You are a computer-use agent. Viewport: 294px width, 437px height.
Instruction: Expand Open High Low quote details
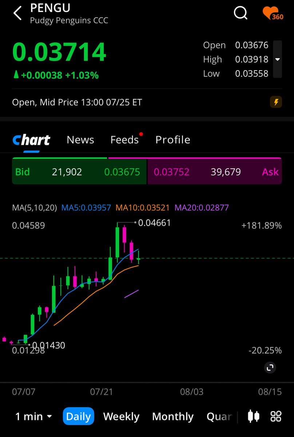277,59
